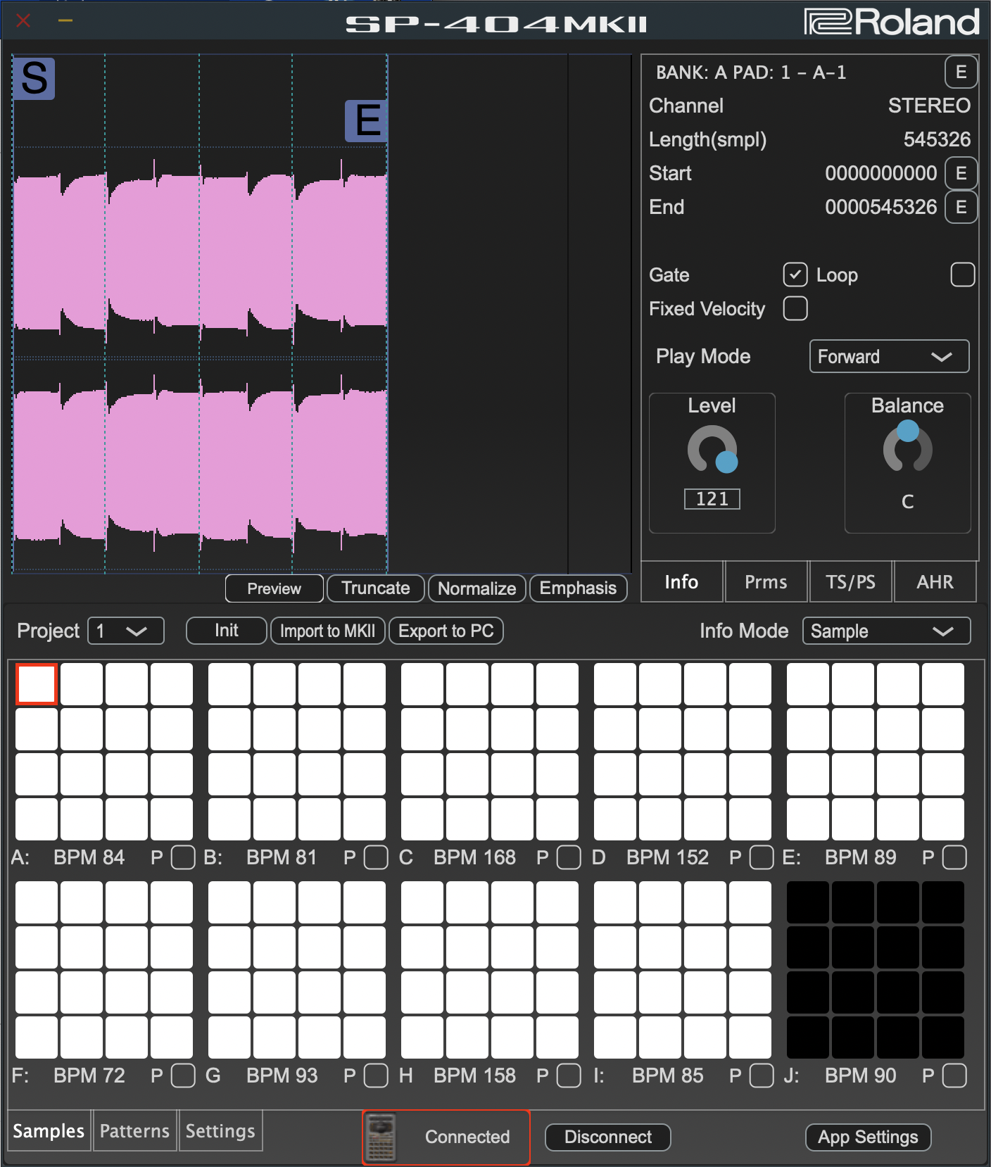Screen dimensions: 991x1167
Task: Click the SP-404MKII device icon beside Connected
Action: tap(381, 1137)
